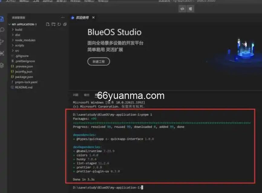Create a new file in the Explorer

48,24
